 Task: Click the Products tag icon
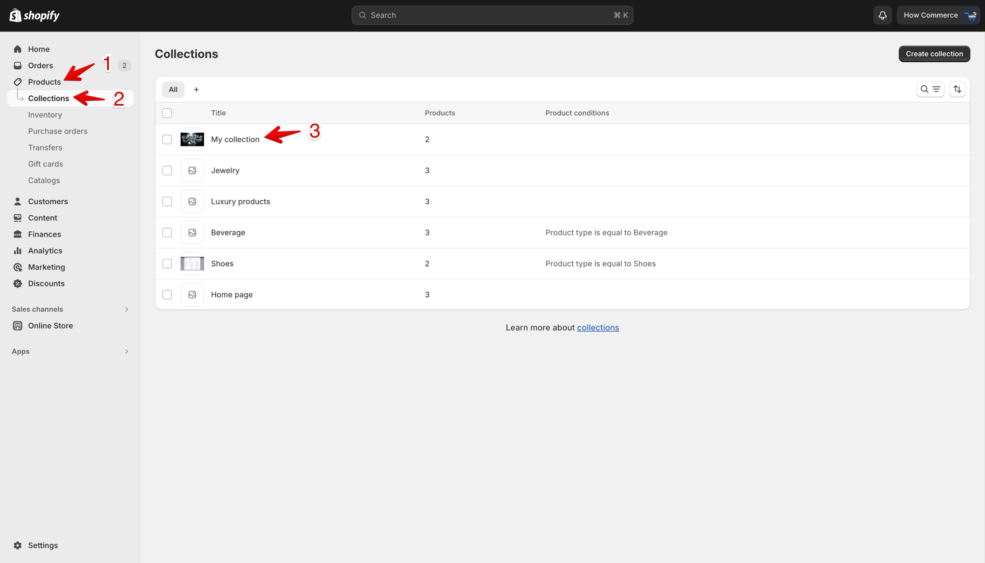pos(17,82)
